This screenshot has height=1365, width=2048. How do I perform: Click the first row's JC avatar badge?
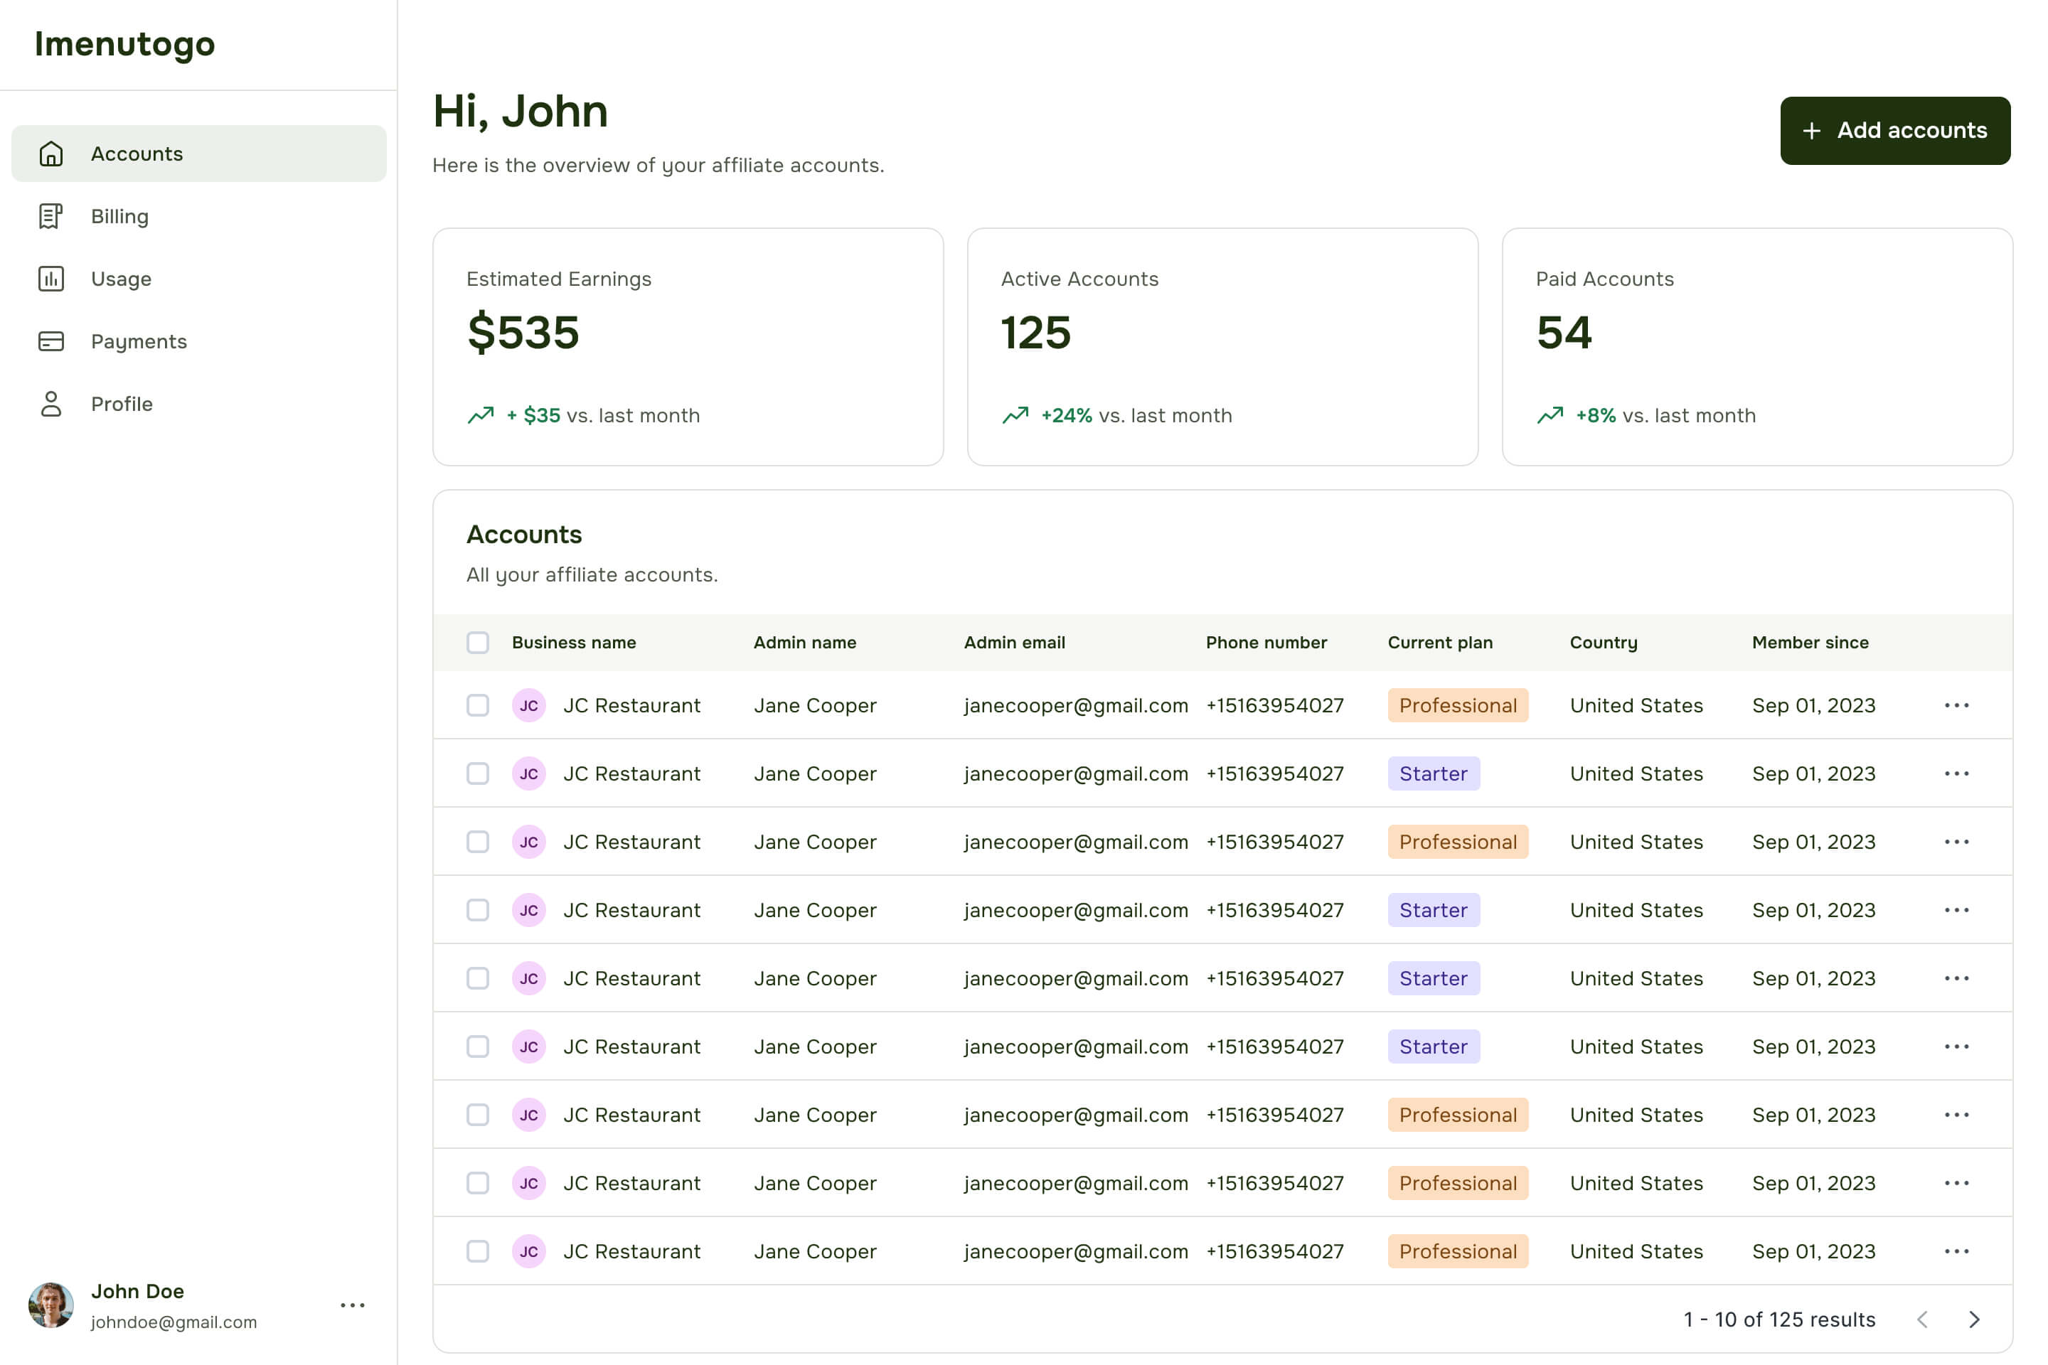(528, 706)
